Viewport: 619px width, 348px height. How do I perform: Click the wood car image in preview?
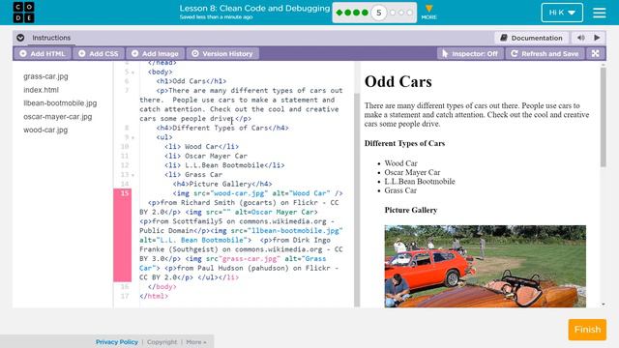tap(486, 267)
